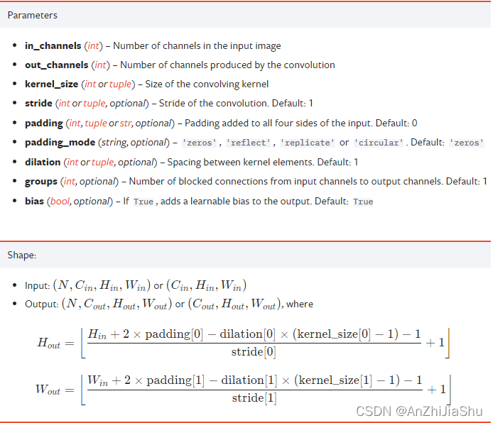Click the bold 'stride' parameter name
Viewport: 493px width, 423px height.
(38, 104)
